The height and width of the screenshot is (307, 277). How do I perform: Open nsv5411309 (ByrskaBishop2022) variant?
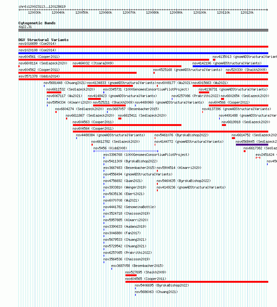click(130, 161)
